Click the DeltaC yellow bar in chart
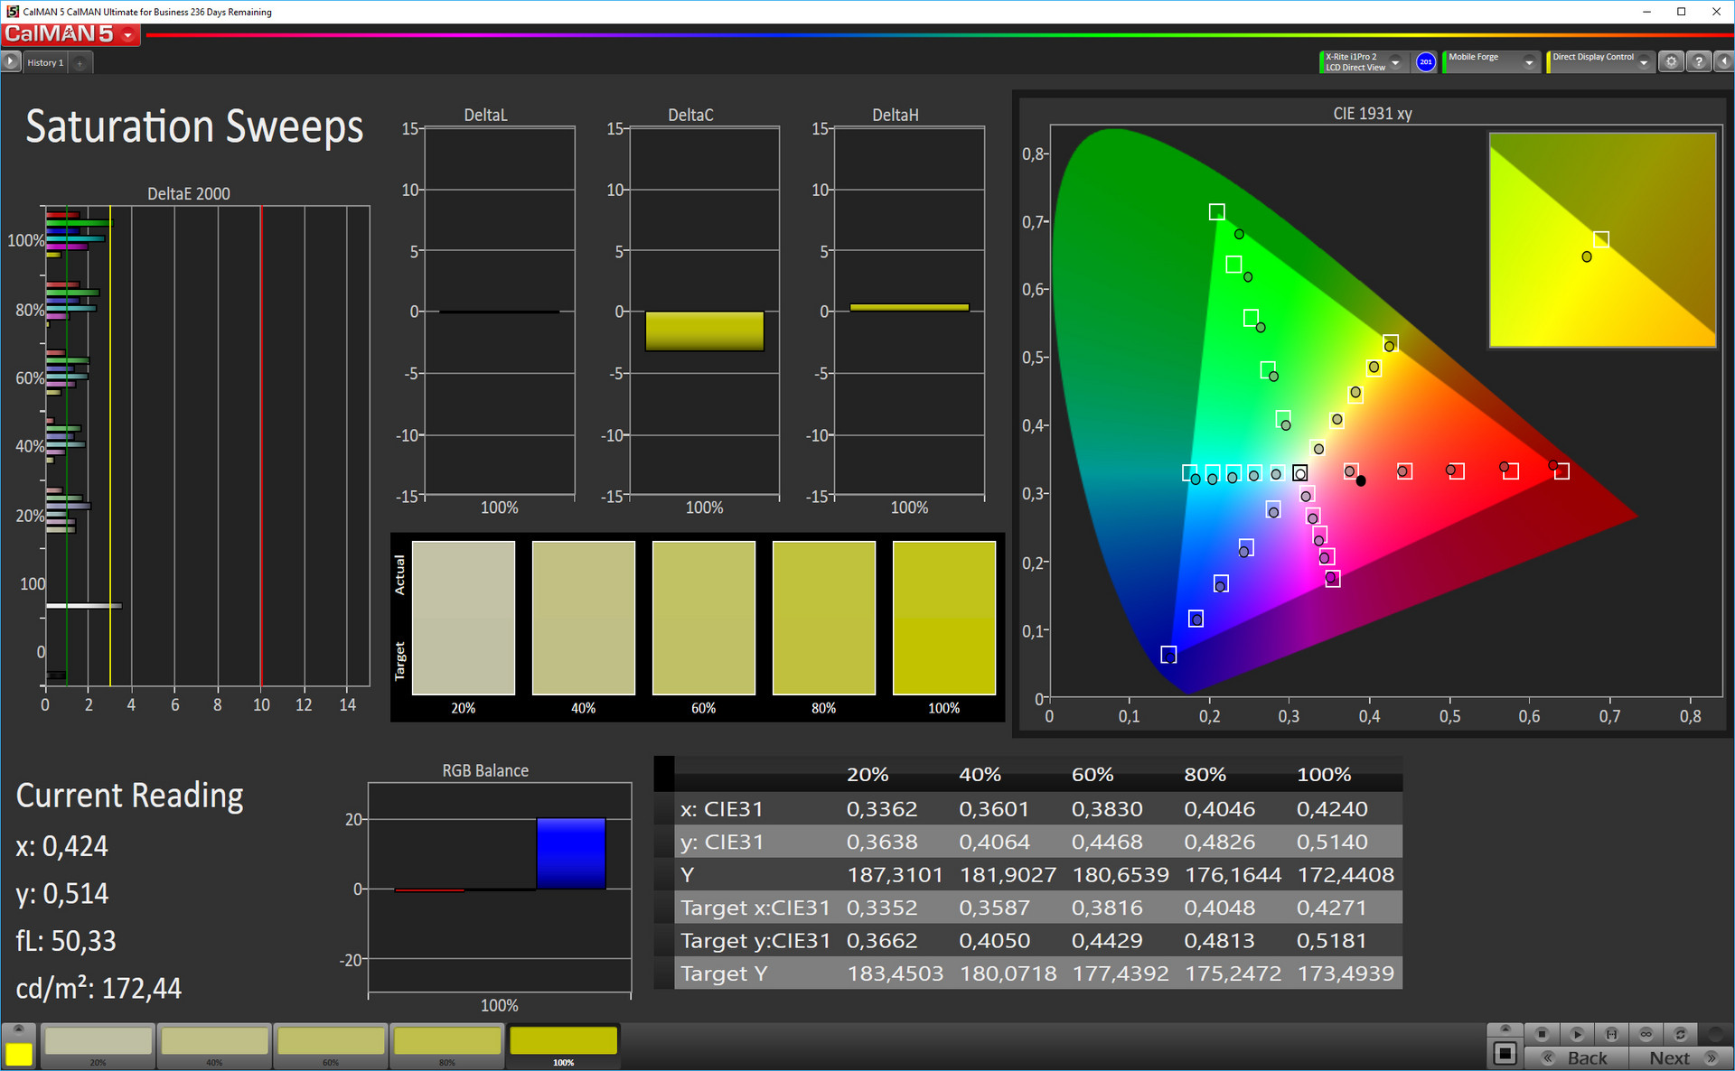Screen dimensions: 1735x1071 705,331
